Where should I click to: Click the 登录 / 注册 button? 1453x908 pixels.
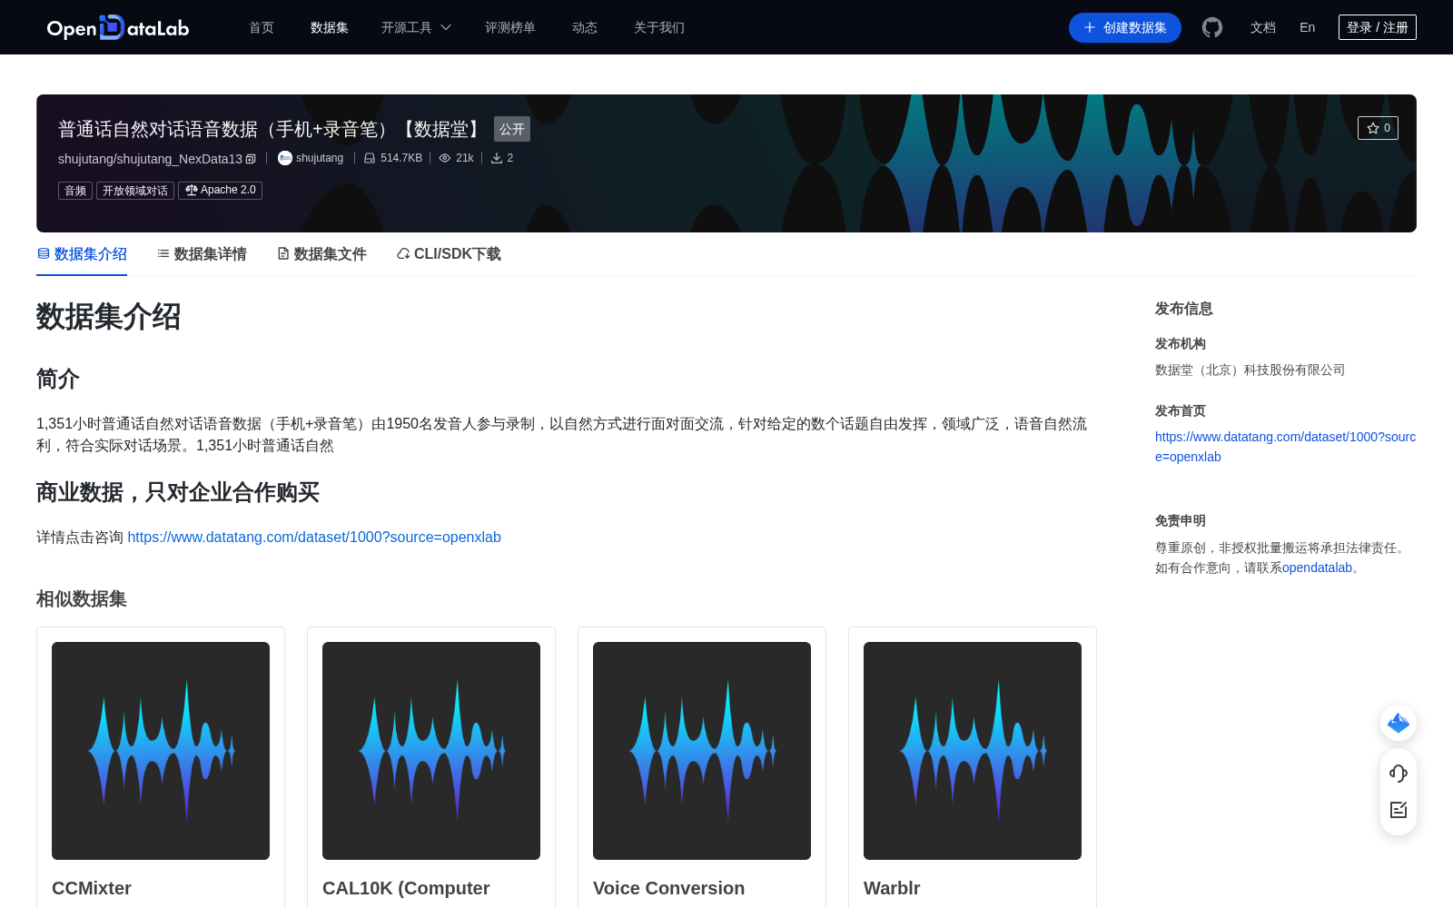click(1377, 27)
